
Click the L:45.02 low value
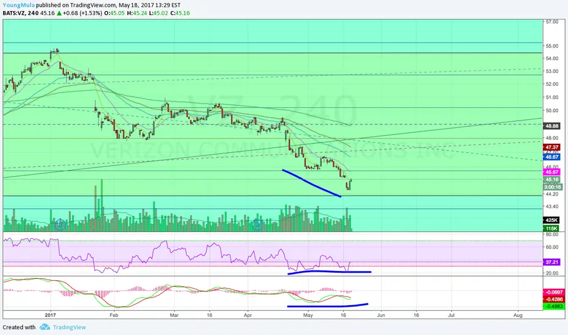tap(158, 13)
